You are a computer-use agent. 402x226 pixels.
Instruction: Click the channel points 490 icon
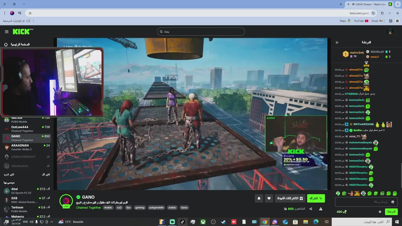pos(341,212)
